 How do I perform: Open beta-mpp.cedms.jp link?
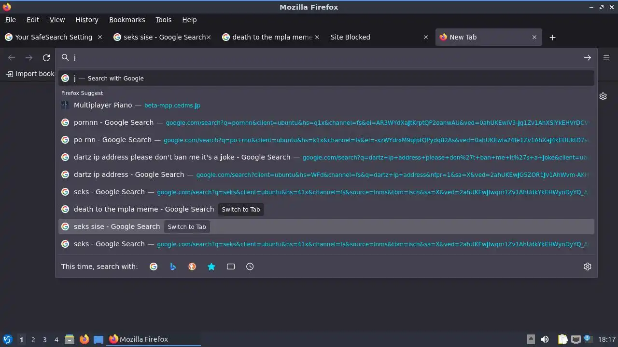click(172, 105)
